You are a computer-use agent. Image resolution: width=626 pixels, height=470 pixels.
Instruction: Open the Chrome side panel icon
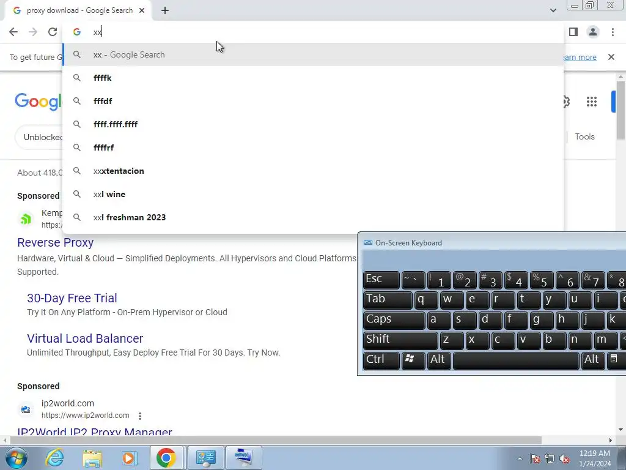(x=573, y=32)
